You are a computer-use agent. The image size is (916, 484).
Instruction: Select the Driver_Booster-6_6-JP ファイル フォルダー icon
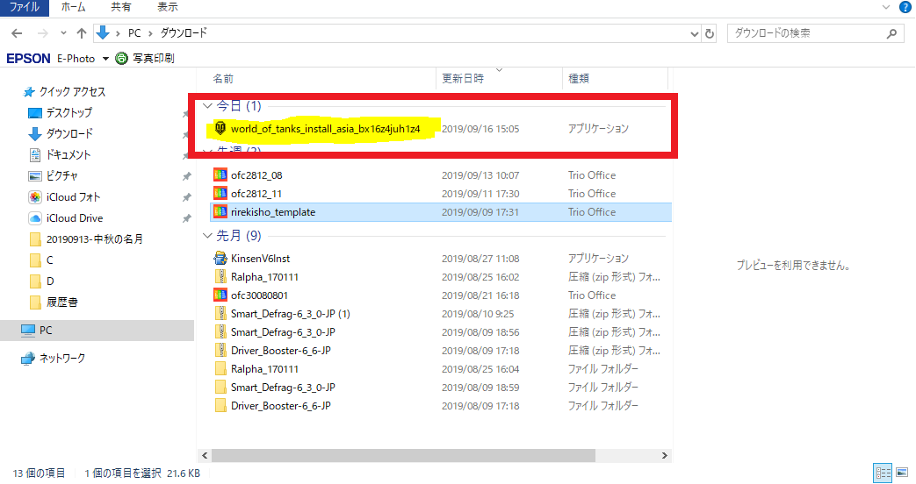[x=220, y=406]
